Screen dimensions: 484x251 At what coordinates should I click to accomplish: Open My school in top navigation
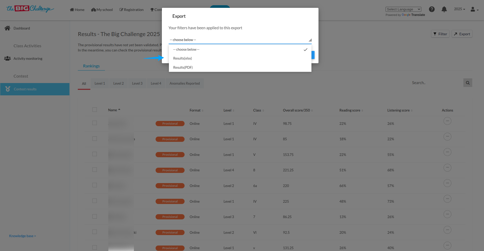[102, 10]
